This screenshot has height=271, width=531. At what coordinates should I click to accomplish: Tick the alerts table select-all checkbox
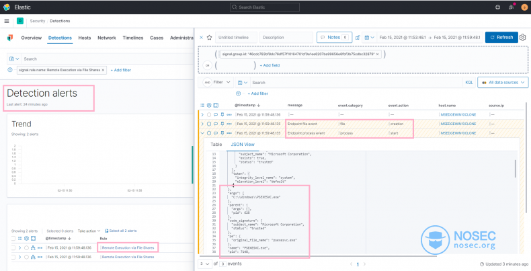[x=13, y=239]
